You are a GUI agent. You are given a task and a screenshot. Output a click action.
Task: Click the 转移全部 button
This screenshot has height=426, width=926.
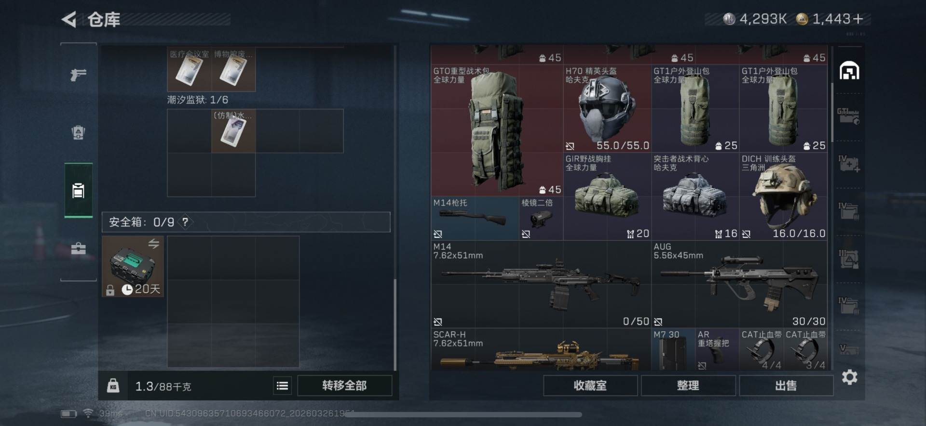point(344,386)
